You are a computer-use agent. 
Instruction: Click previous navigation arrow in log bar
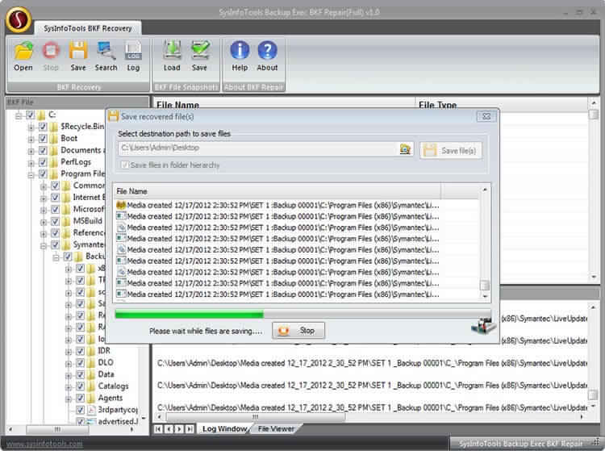[169, 429]
